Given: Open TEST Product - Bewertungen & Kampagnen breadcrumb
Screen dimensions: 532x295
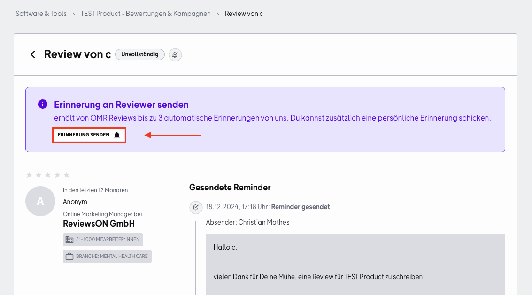Looking at the screenshot, I should tap(146, 14).
